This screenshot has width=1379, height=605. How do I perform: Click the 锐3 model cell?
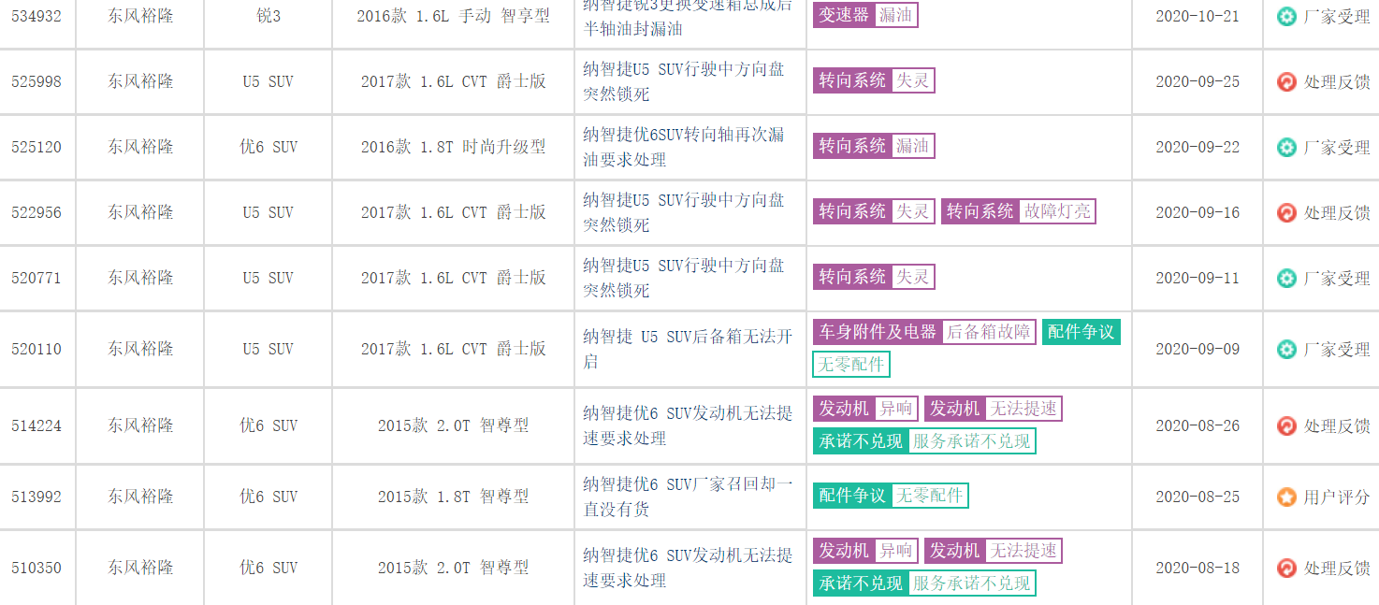268,16
